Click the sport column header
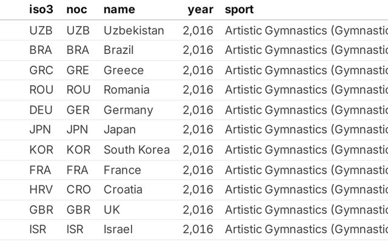Image resolution: width=388 pixels, height=242 pixels. coord(239,10)
